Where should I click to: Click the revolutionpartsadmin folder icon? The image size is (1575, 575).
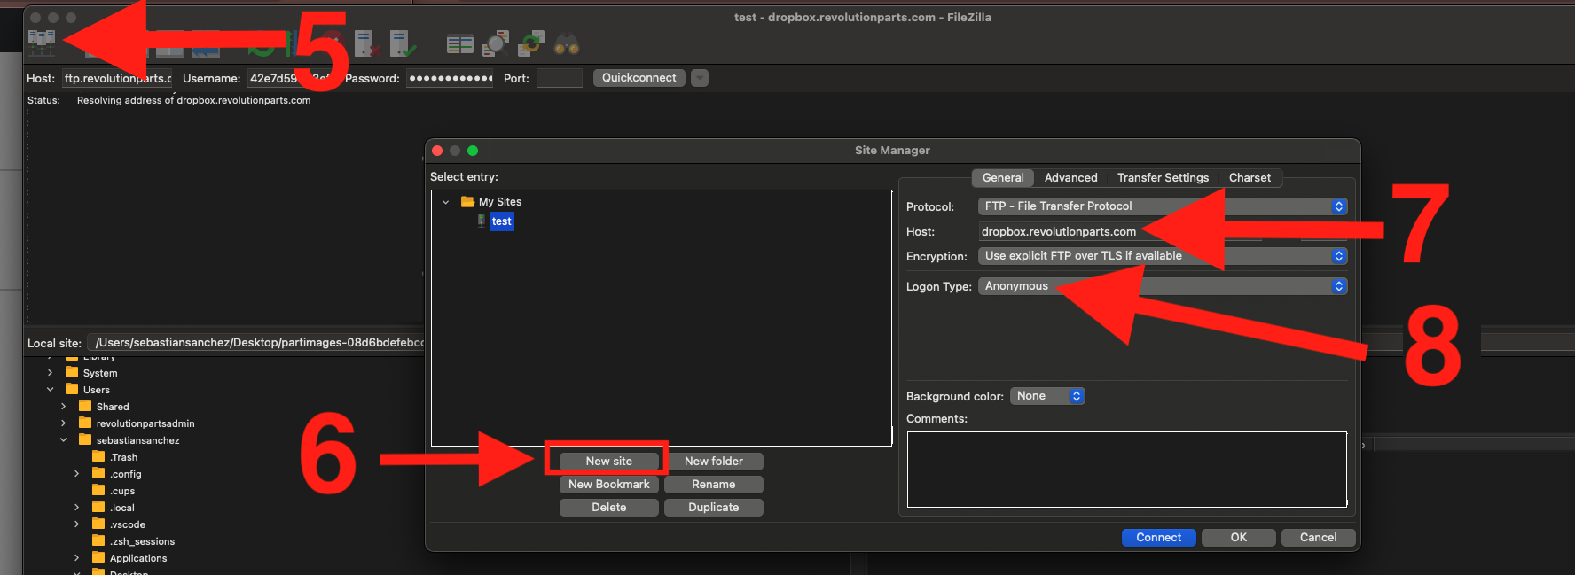coord(85,423)
